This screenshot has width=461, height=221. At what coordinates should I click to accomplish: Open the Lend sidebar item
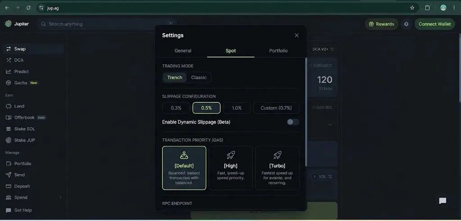pos(33,106)
